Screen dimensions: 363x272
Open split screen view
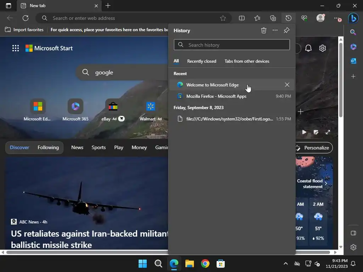pyautogui.click(x=242, y=18)
